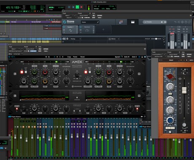The image size is (194, 160).
Task: Select settings slot C in AMEK toolbar
Action: click(x=60, y=57)
